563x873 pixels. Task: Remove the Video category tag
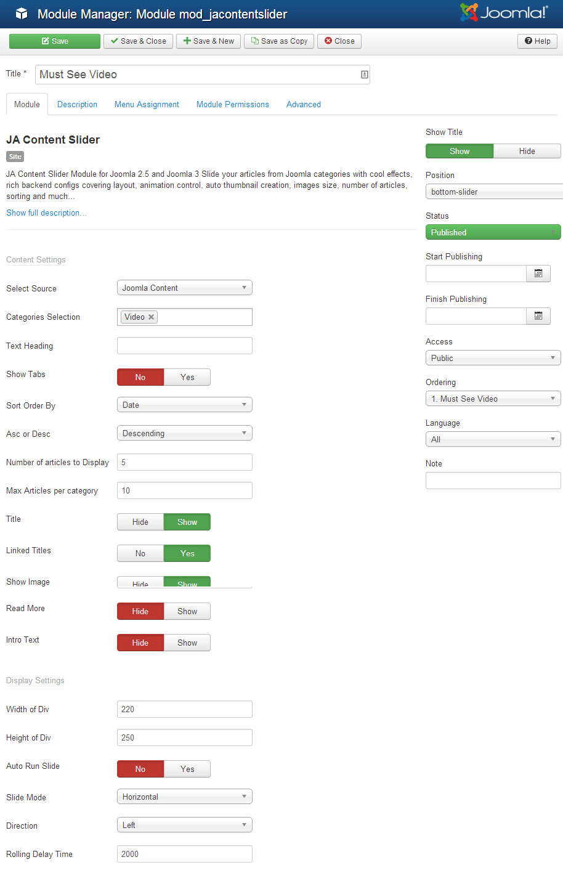click(151, 317)
